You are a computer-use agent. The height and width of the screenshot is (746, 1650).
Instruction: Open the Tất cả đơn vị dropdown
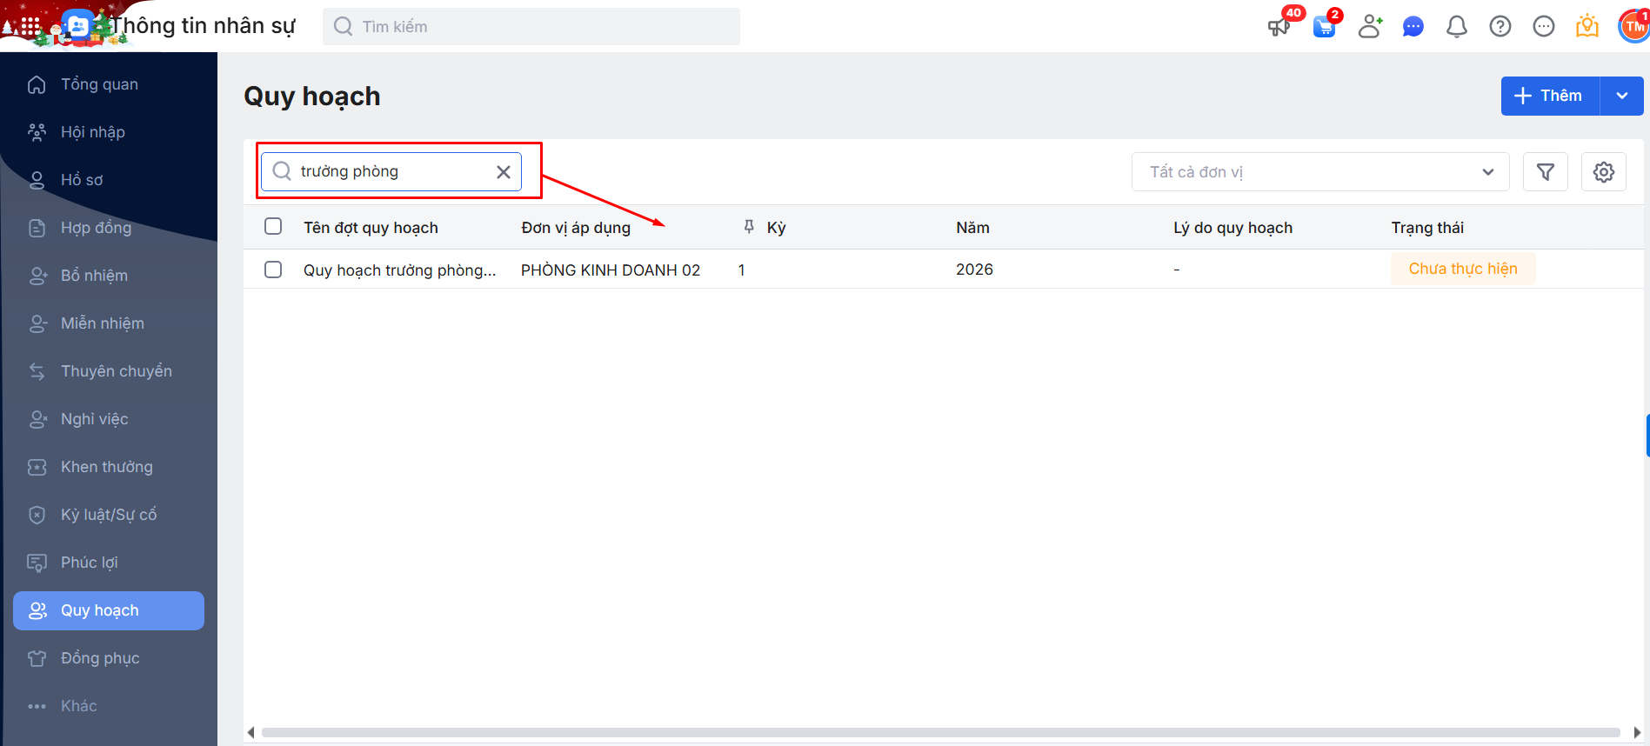click(x=1320, y=172)
